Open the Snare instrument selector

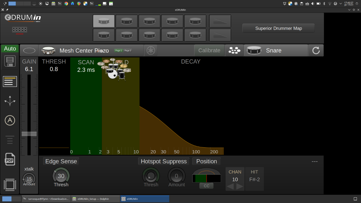tap(276, 50)
